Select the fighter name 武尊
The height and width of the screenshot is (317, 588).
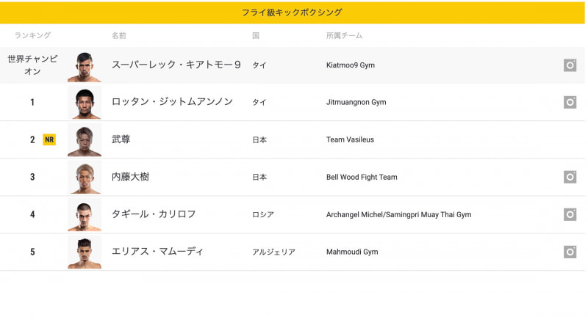coord(121,139)
